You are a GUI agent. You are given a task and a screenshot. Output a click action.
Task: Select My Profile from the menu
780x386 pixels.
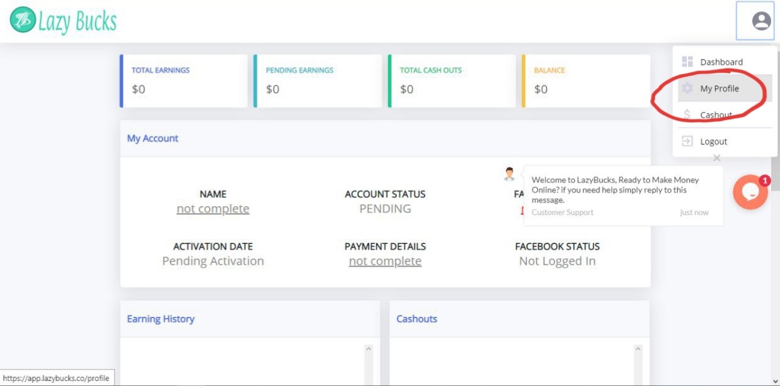pyautogui.click(x=720, y=89)
